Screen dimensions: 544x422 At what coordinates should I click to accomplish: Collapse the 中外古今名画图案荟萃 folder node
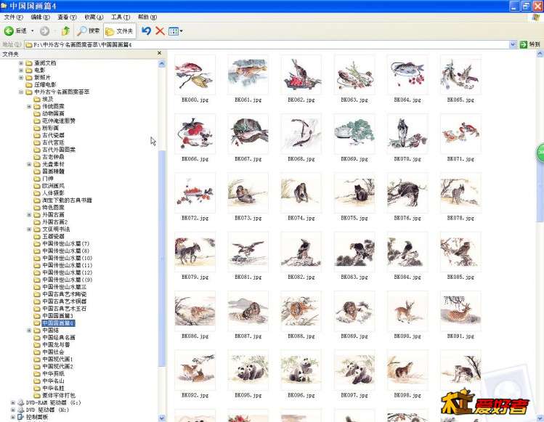pyautogui.click(x=21, y=92)
